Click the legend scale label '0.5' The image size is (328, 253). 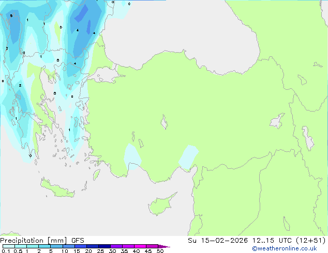point(18,251)
